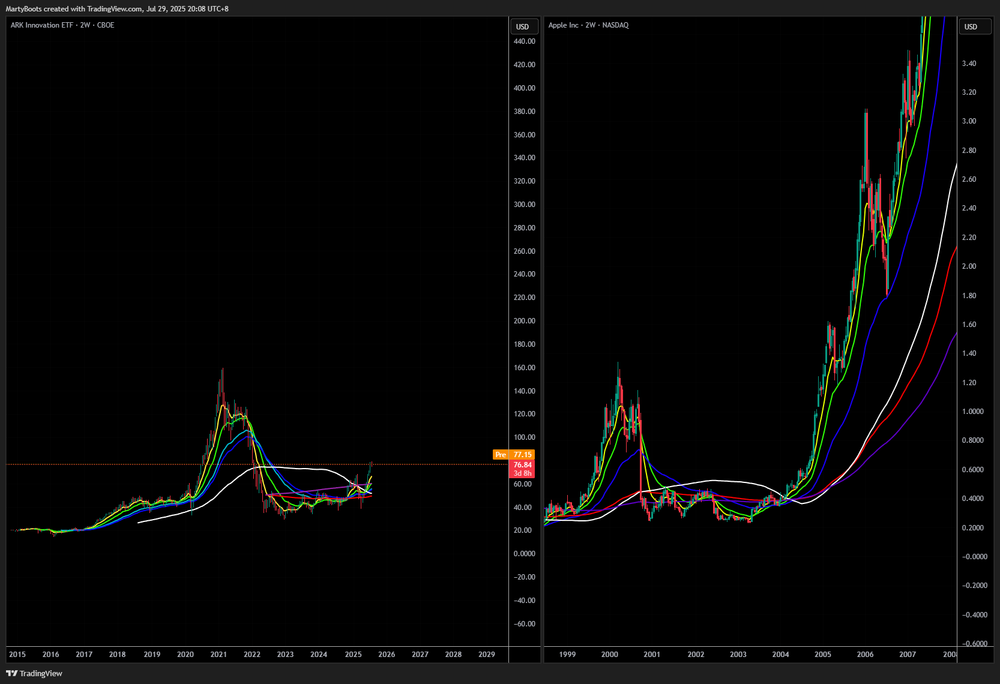The width and height of the screenshot is (1000, 684).
Task: Click 240.00 on the ARK price axis
Action: (525, 274)
